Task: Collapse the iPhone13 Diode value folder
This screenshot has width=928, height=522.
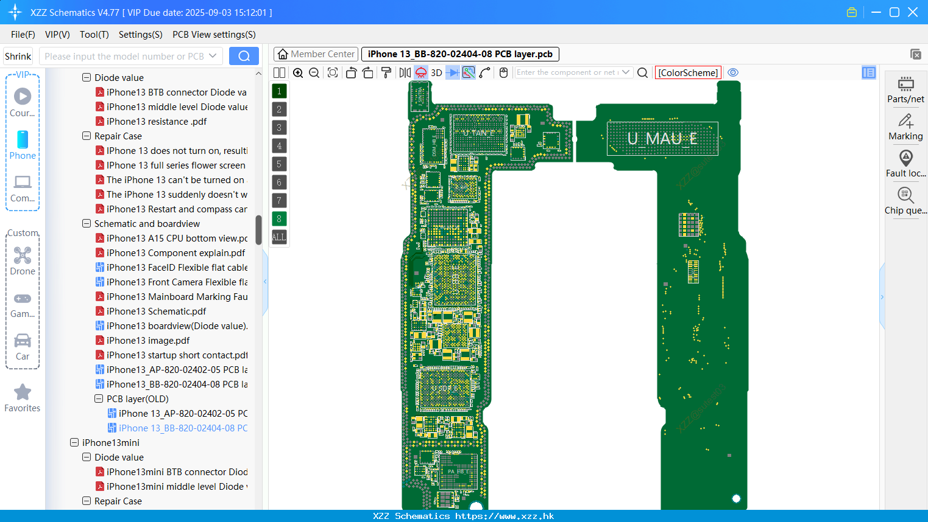Action: pyautogui.click(x=87, y=78)
